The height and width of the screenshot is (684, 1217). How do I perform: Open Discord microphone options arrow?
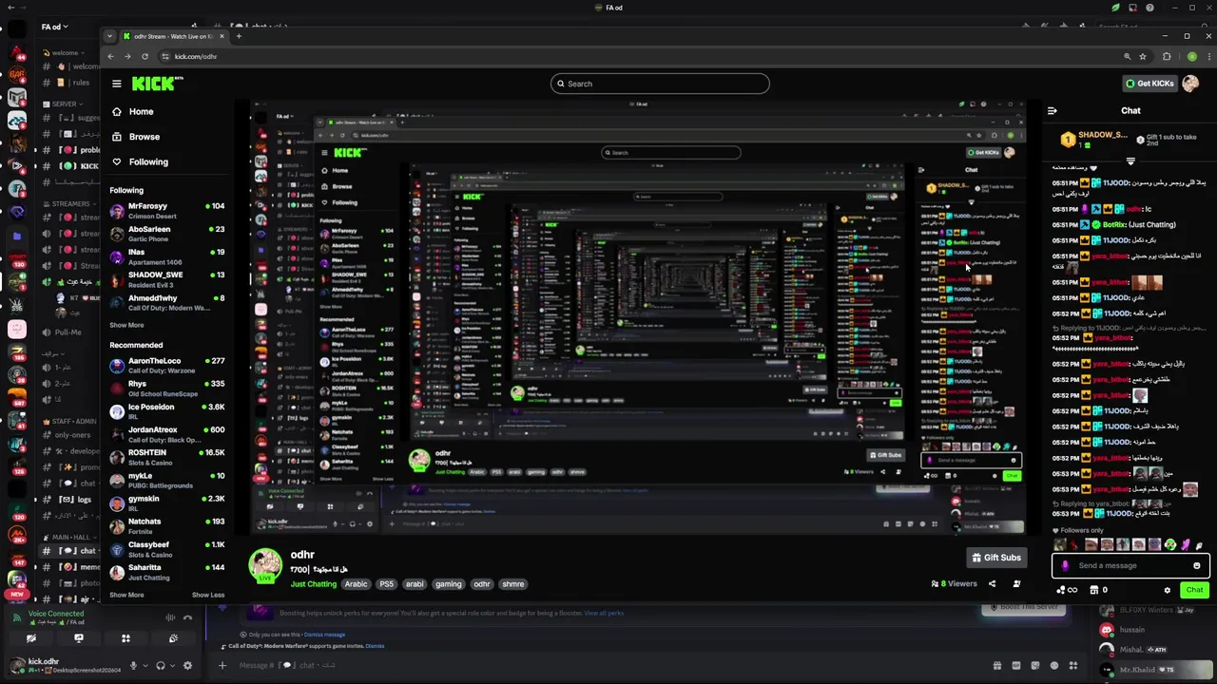(x=145, y=666)
